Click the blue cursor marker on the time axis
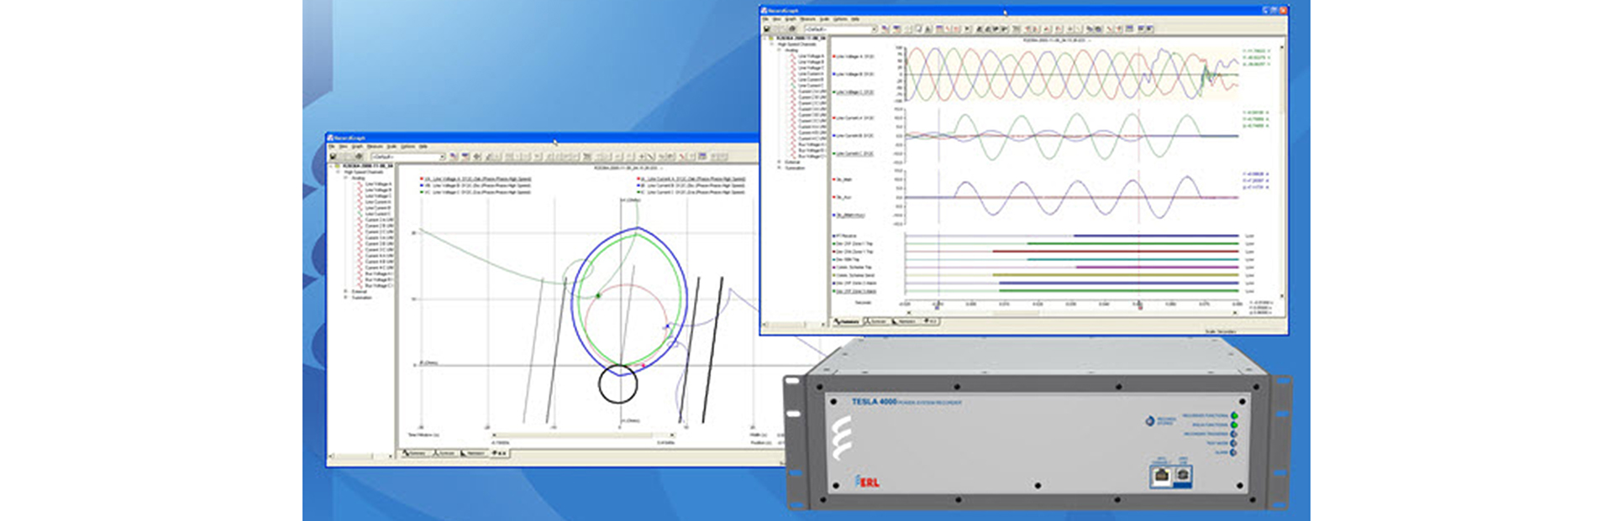The image size is (1613, 521). tap(938, 308)
